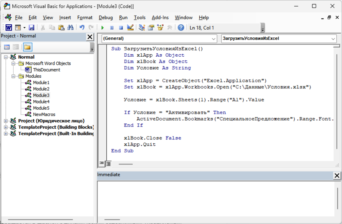Viewport: 342px width, 224px height.
Task: Toggle Folders view in Project panel
Action: click(x=27, y=47)
